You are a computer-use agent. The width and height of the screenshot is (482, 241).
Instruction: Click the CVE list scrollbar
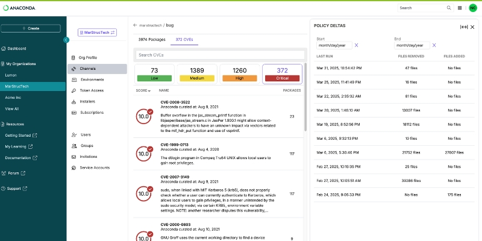click(305, 97)
